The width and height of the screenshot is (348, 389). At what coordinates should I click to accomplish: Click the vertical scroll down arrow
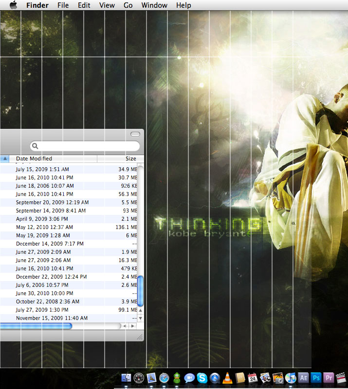(x=140, y=318)
